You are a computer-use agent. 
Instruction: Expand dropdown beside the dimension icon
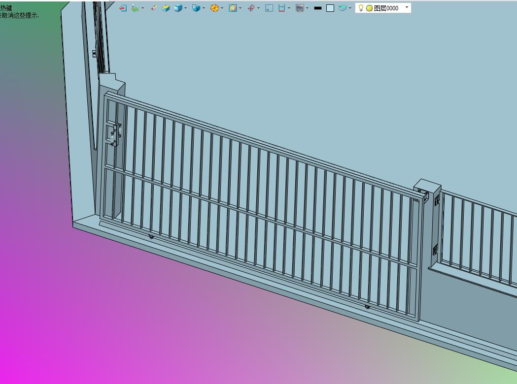[289, 8]
